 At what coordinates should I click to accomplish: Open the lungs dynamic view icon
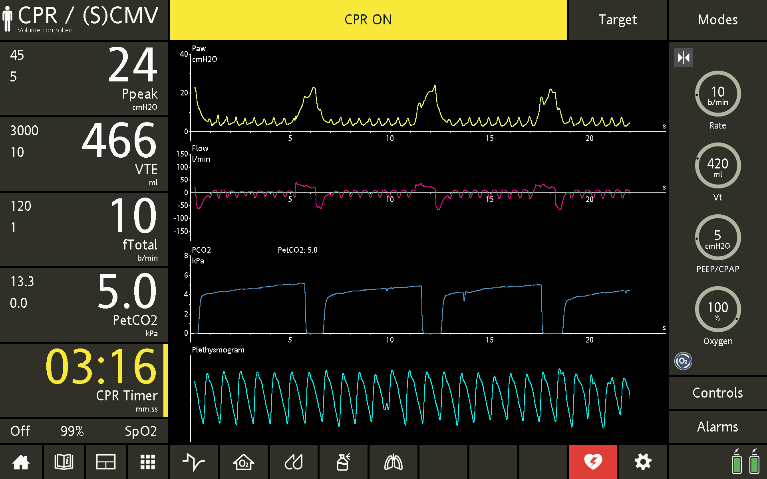click(x=393, y=462)
